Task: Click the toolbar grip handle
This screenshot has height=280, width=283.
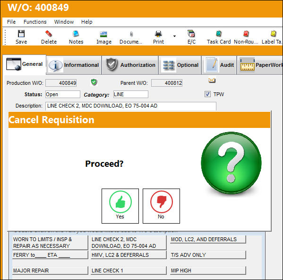Action: coord(5,37)
